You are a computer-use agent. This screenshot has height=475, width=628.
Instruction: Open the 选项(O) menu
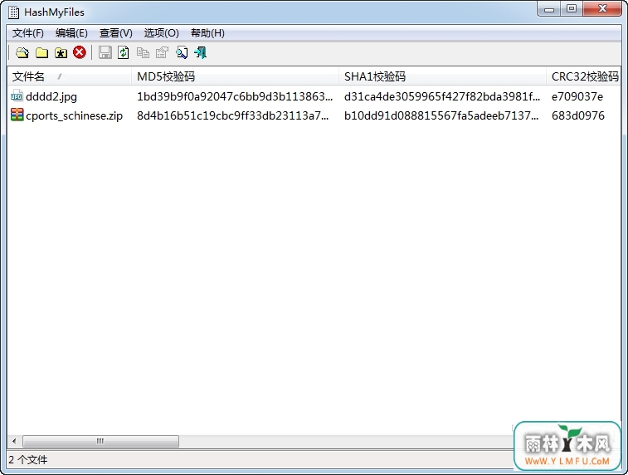162,33
